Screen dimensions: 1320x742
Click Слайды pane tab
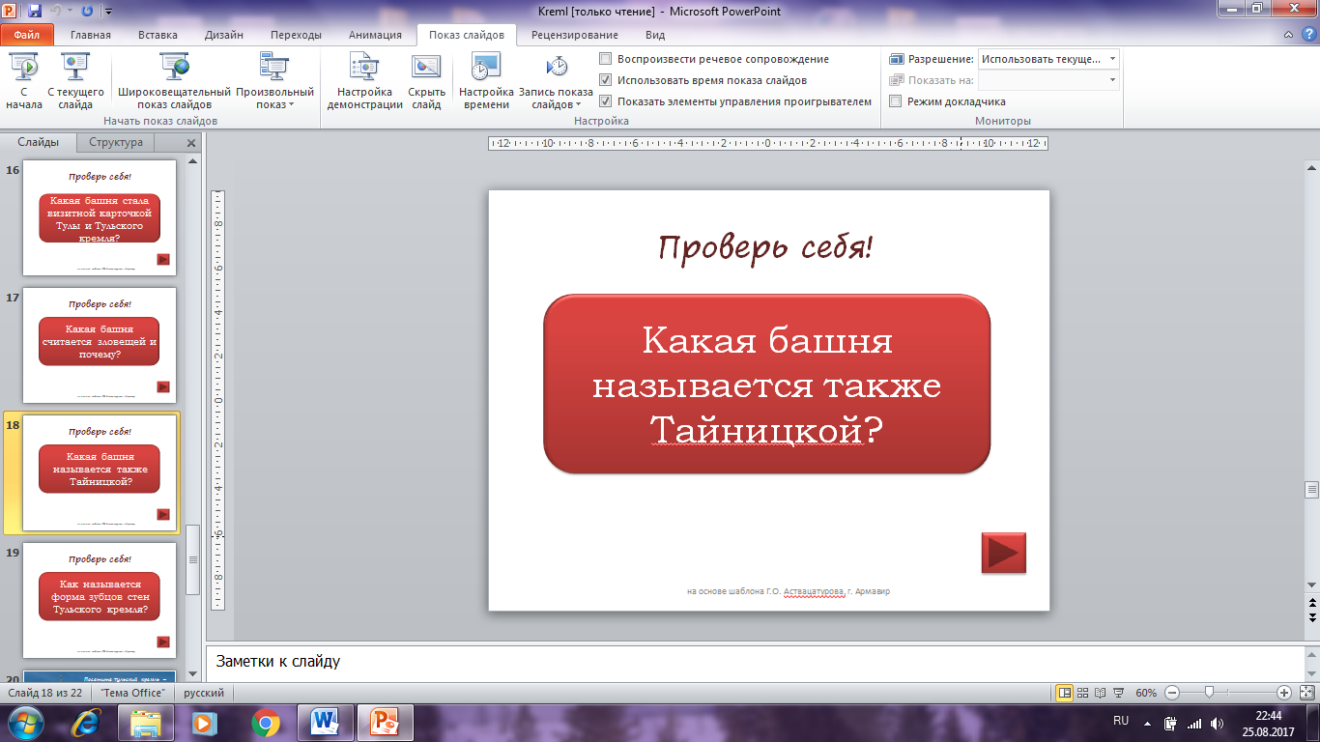point(39,142)
